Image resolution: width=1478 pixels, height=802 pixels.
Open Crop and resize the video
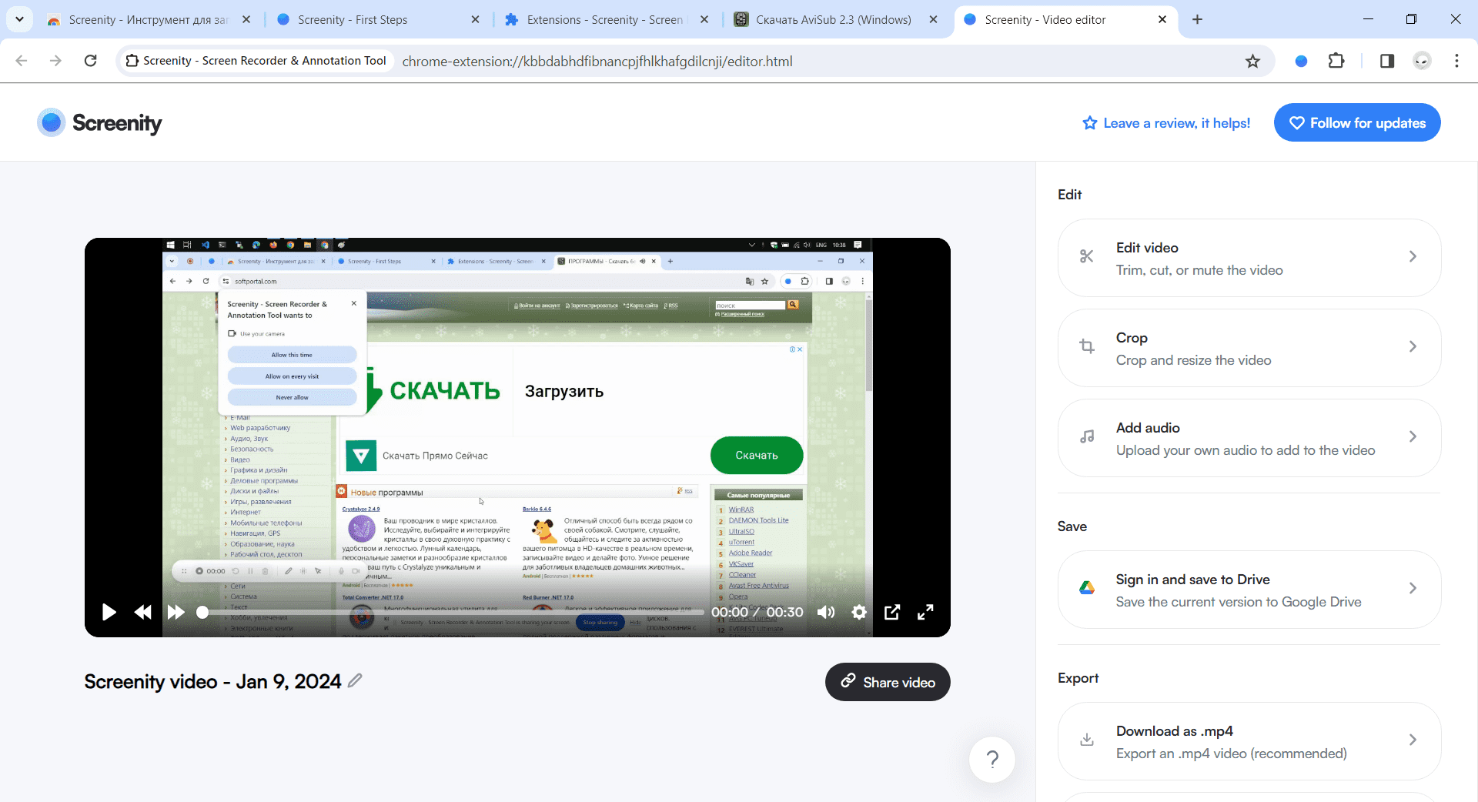click(1249, 348)
